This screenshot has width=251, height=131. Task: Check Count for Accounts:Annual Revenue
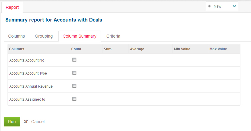pyautogui.click(x=75, y=86)
